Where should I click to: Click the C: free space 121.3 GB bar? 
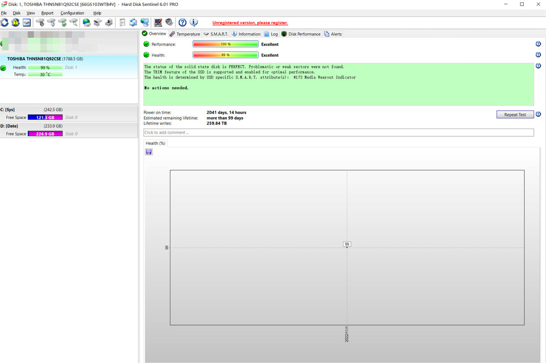click(45, 117)
